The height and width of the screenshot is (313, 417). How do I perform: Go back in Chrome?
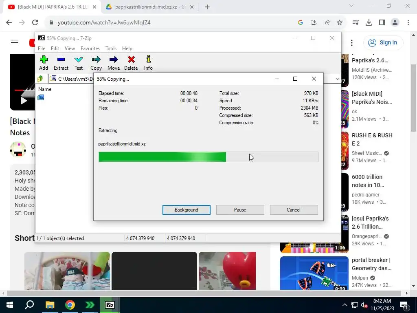coord(9,23)
